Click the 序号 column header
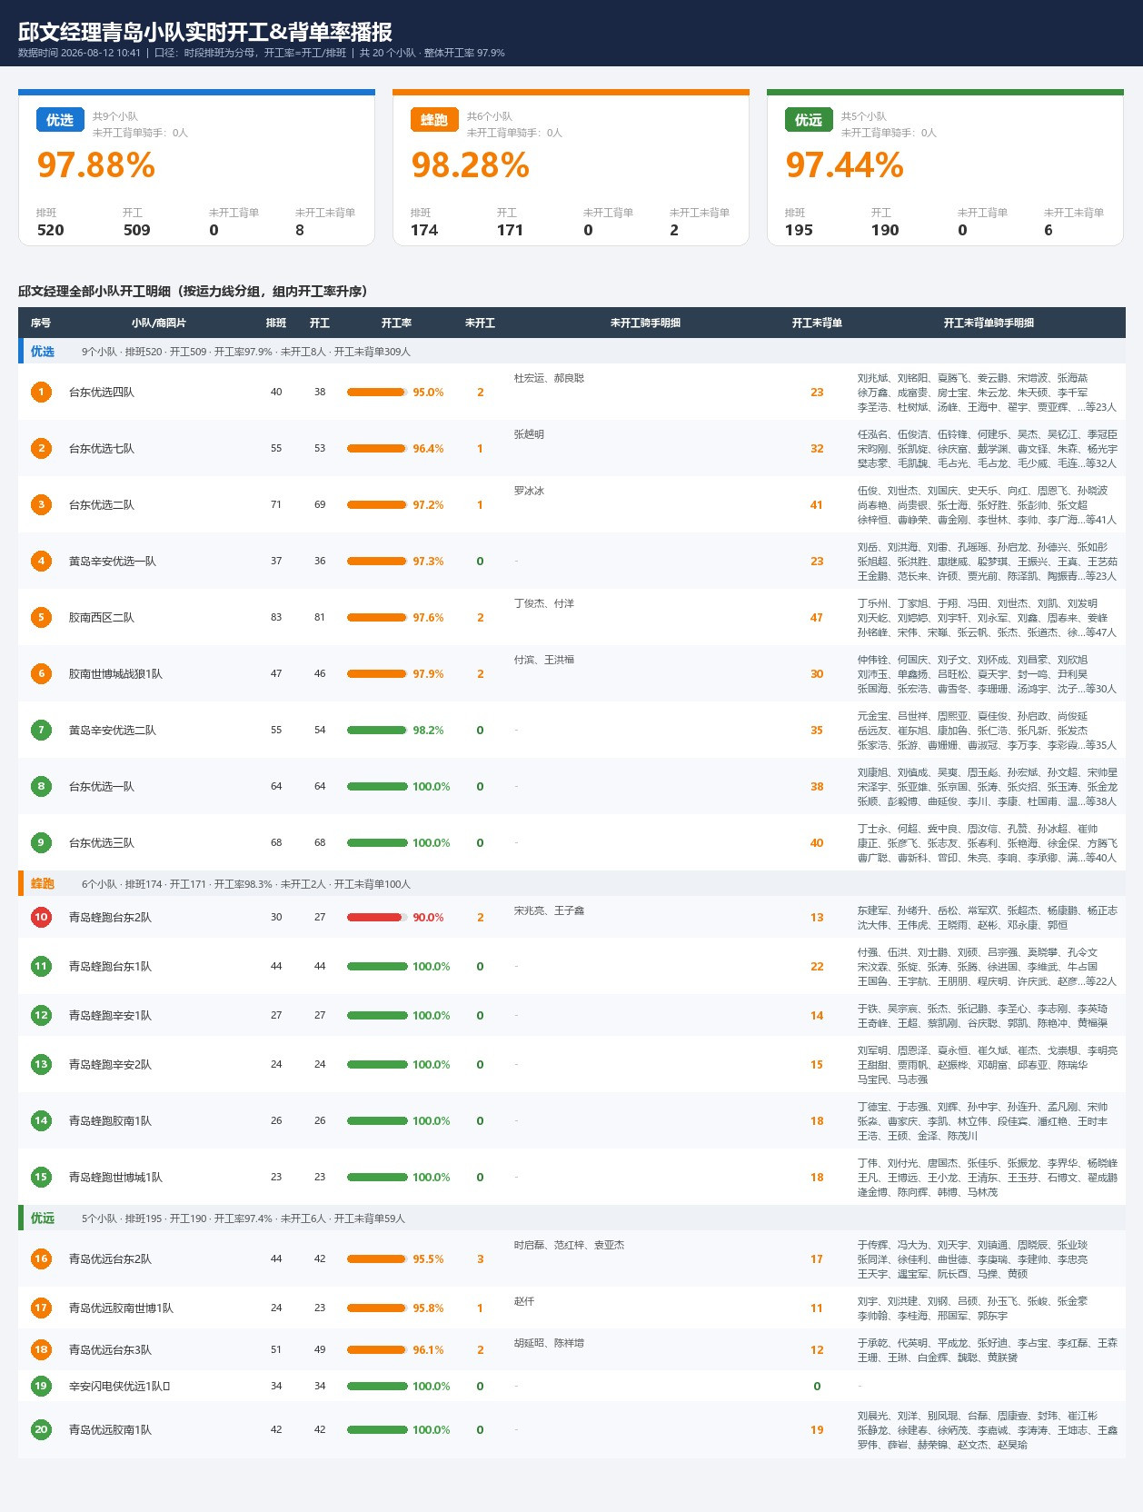1143x1512 pixels. coord(41,323)
